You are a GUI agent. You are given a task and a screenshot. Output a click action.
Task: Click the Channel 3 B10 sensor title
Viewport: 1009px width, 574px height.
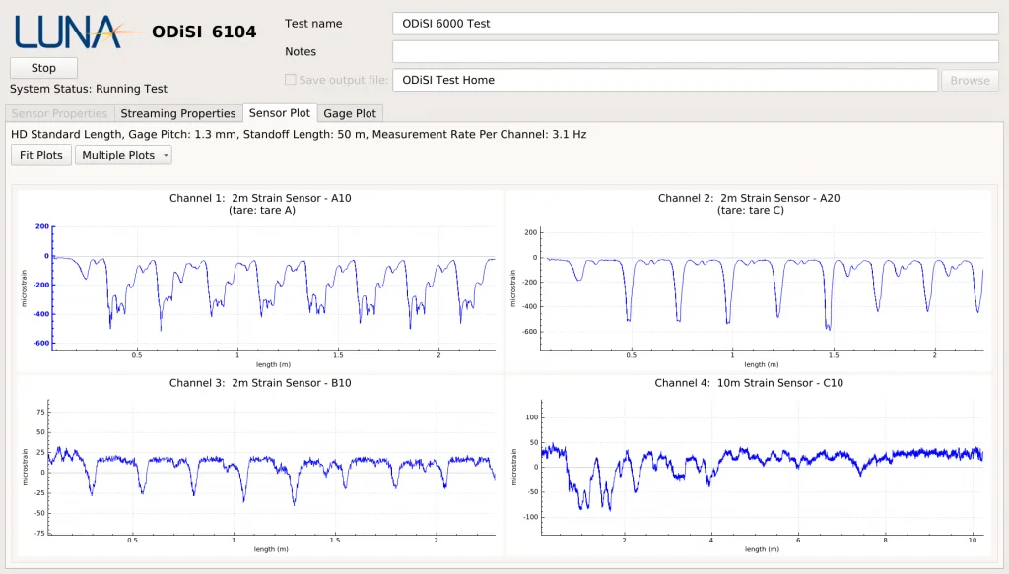pos(260,383)
